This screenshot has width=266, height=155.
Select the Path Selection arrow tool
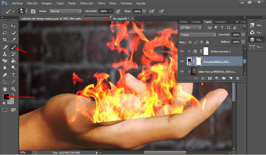(5, 82)
